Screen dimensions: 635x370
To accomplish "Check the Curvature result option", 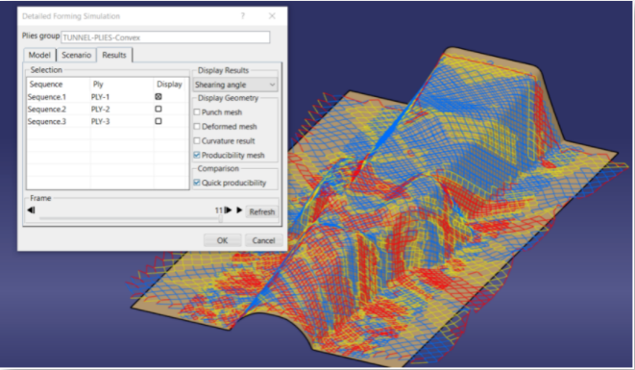I will point(197,141).
